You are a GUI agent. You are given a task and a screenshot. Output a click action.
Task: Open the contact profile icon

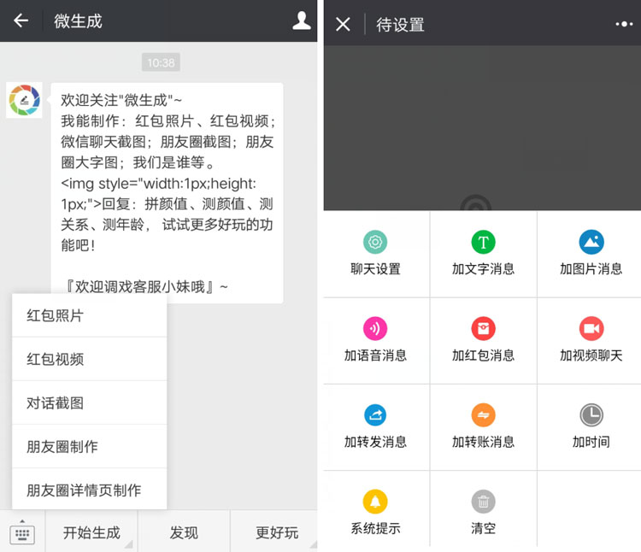[301, 21]
